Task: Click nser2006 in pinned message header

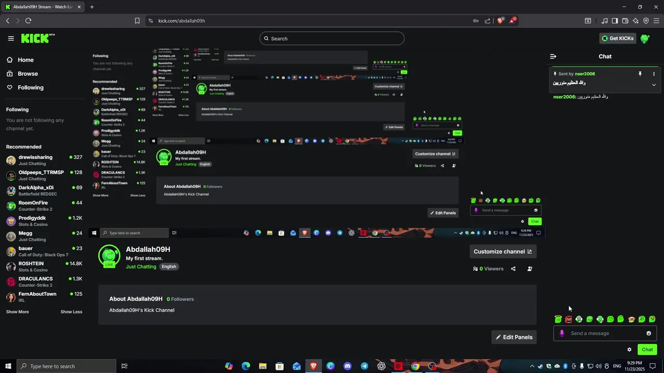Action: pyautogui.click(x=585, y=74)
